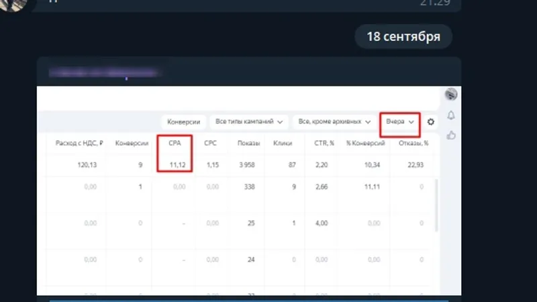Screen dimensions: 537x302
Task: Select CTR value 2,20
Action: tap(322, 165)
